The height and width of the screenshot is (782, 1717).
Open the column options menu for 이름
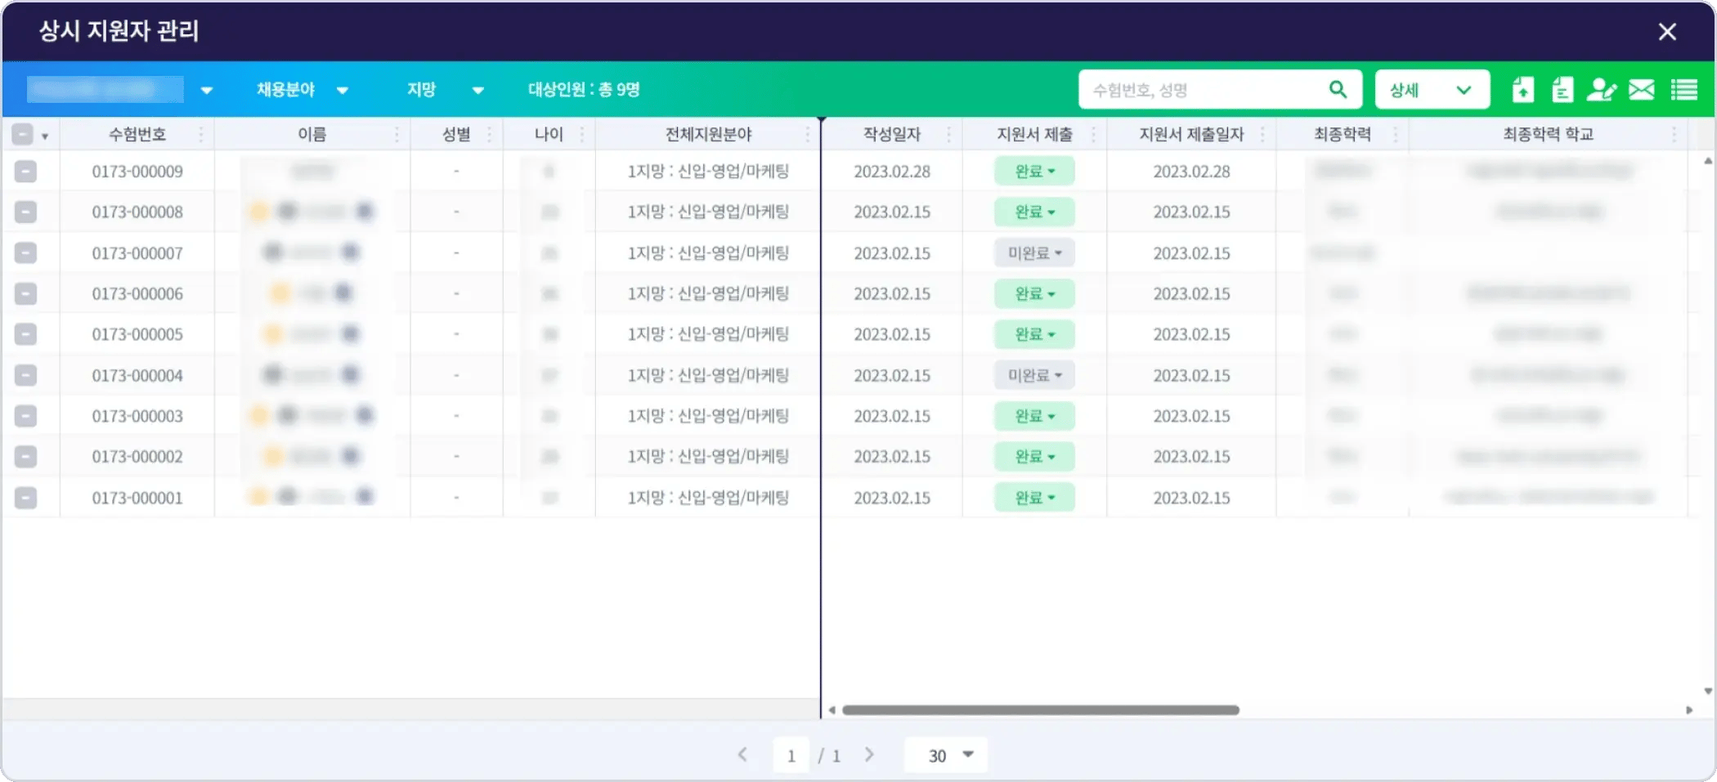pos(397,134)
